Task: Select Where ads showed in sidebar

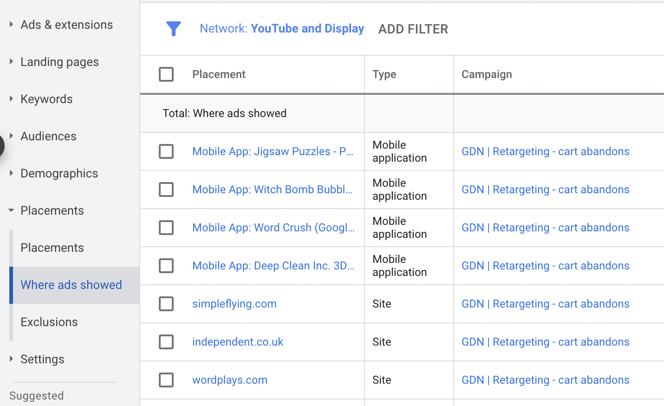Action: tap(71, 285)
